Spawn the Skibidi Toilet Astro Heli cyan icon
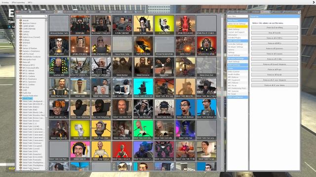Viewport: 316px width, 177px height. tap(143, 88)
